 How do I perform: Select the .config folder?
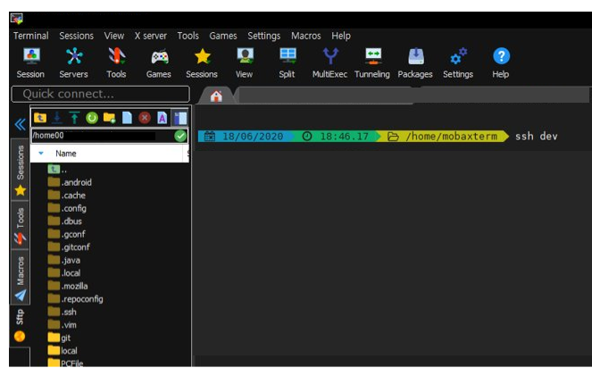67,208
